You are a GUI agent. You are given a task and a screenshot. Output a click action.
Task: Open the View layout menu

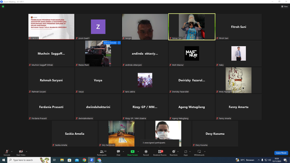pyautogui.click(x=285, y=6)
